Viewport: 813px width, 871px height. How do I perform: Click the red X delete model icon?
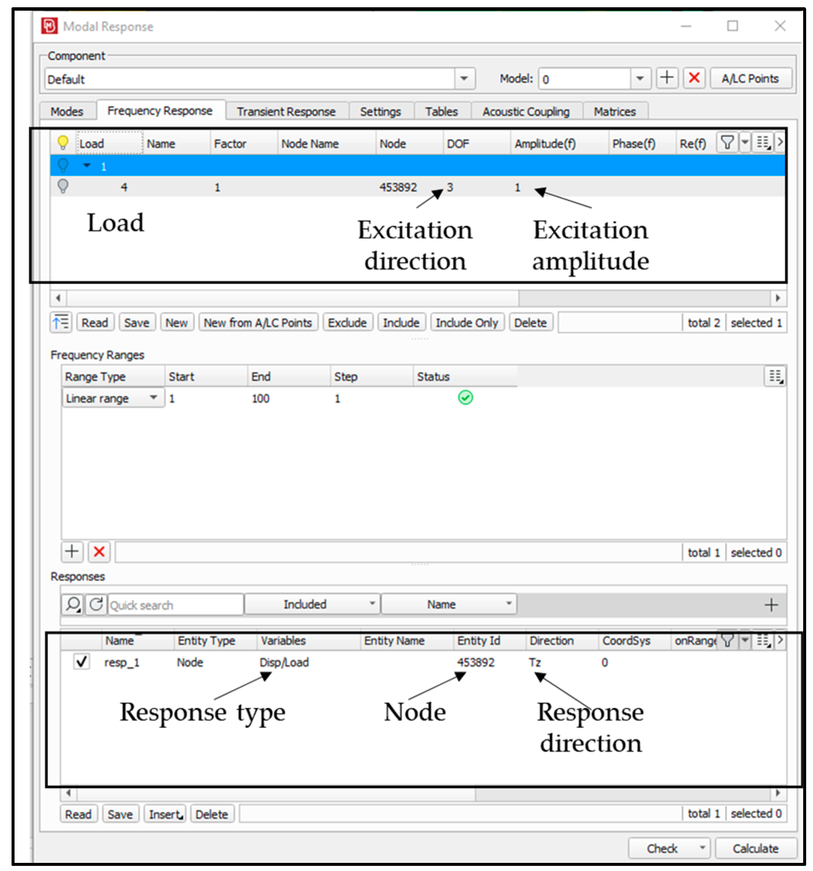coord(693,78)
